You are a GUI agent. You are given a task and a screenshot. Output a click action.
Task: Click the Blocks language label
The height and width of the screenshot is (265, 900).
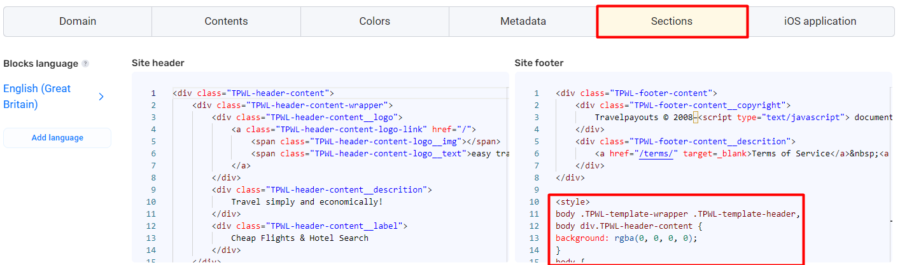(x=41, y=64)
